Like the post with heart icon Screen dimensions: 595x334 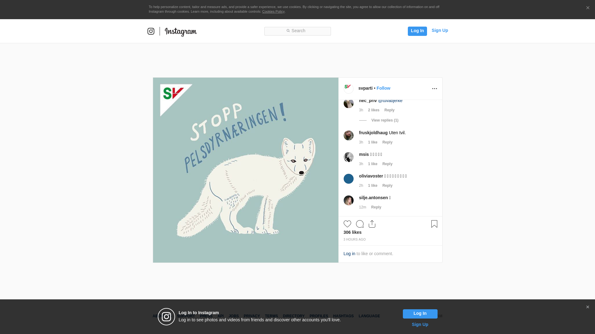[x=347, y=224]
